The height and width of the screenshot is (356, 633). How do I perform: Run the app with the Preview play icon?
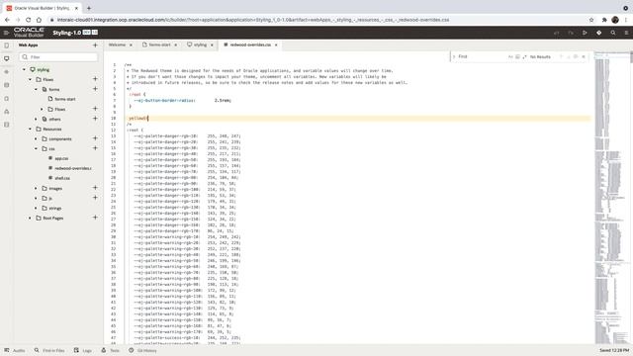(585, 33)
